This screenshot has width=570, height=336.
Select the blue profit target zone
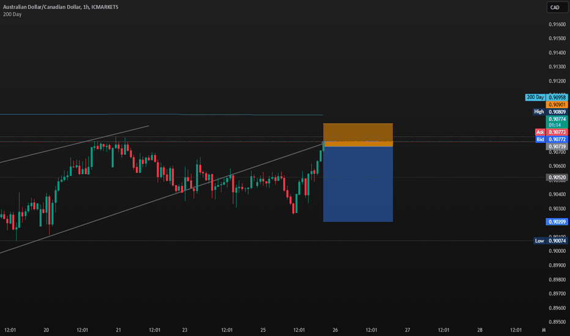point(358,184)
